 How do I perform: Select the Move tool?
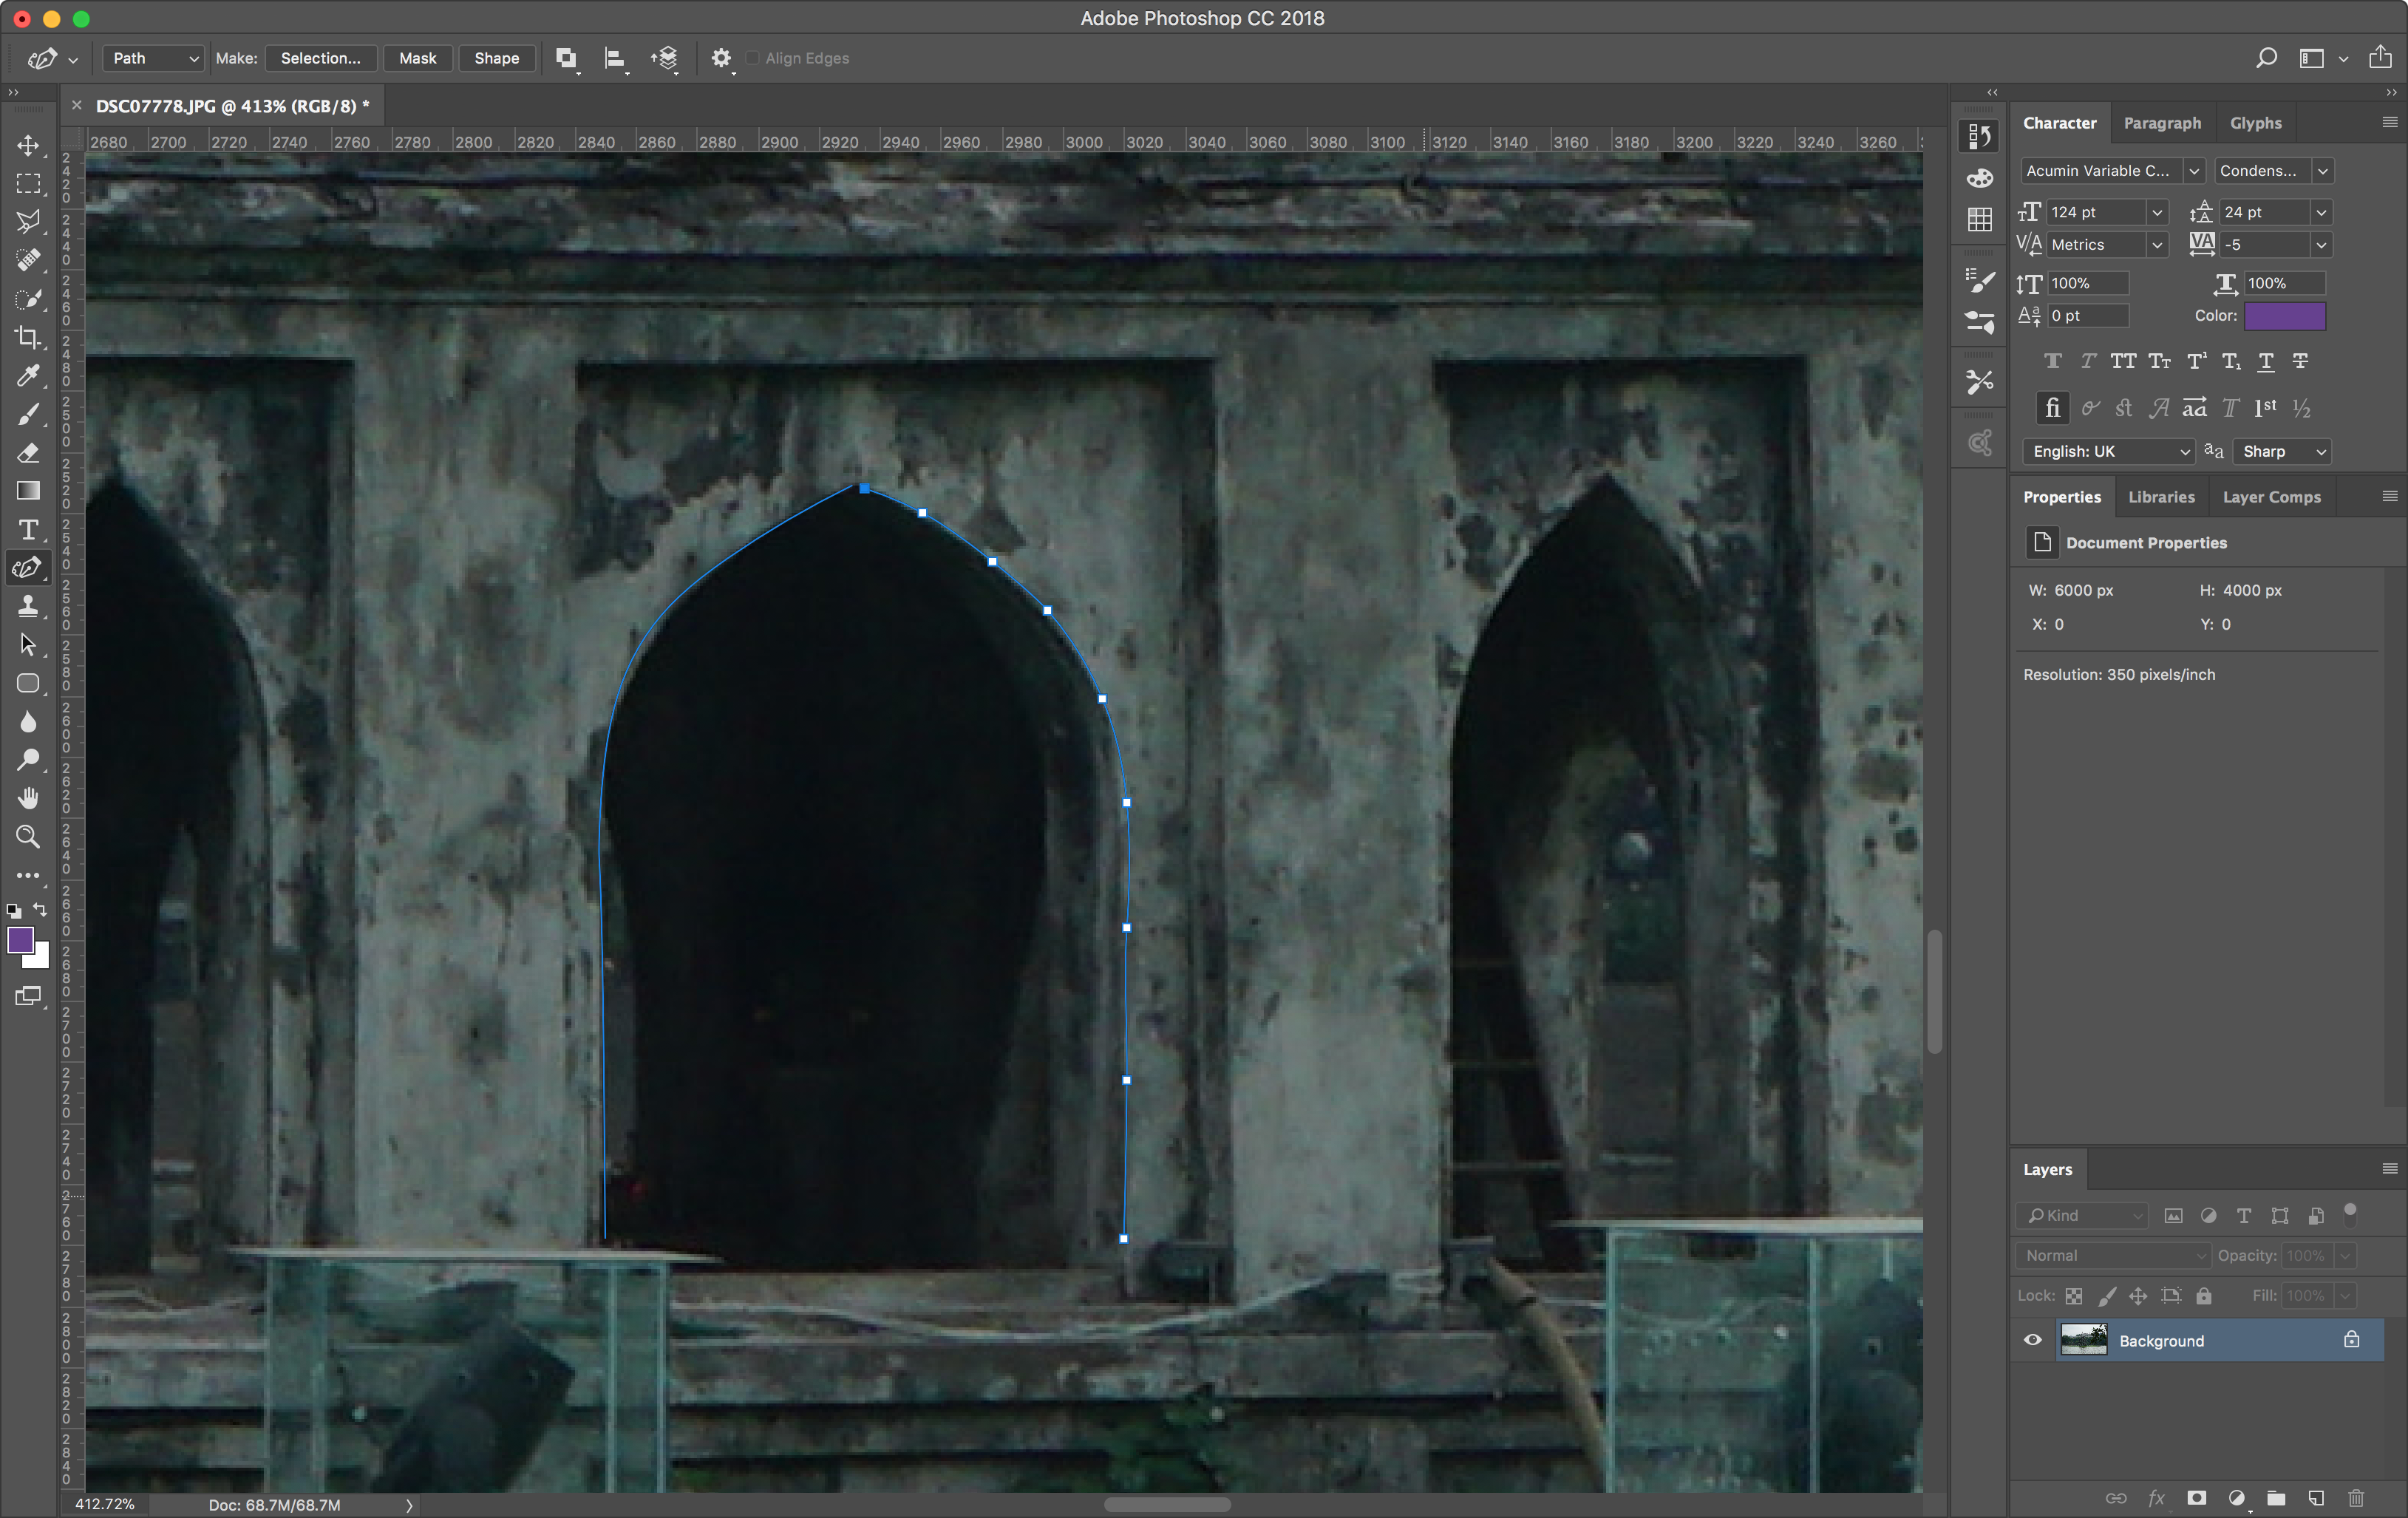(x=28, y=145)
